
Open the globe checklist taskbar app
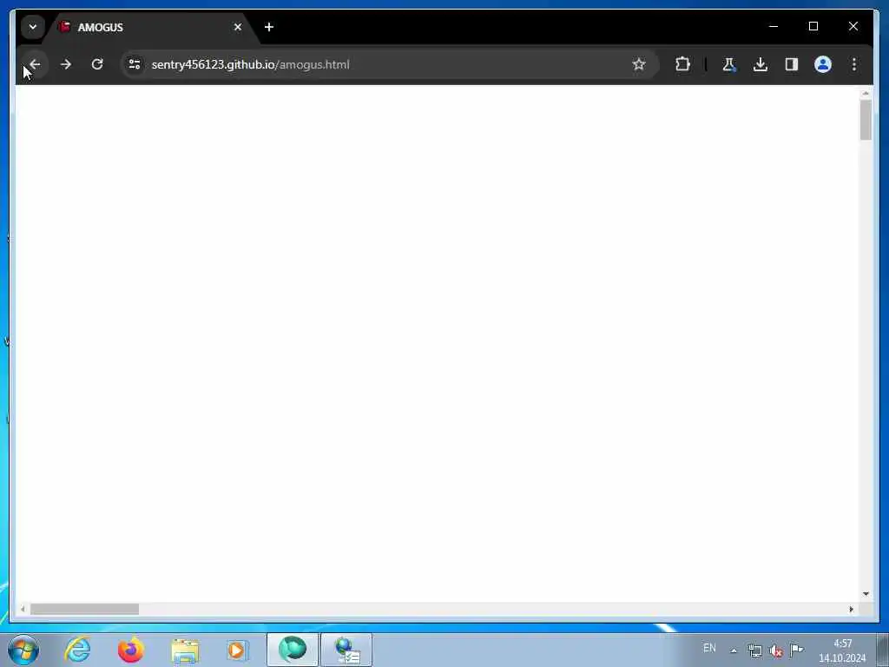pos(346,650)
